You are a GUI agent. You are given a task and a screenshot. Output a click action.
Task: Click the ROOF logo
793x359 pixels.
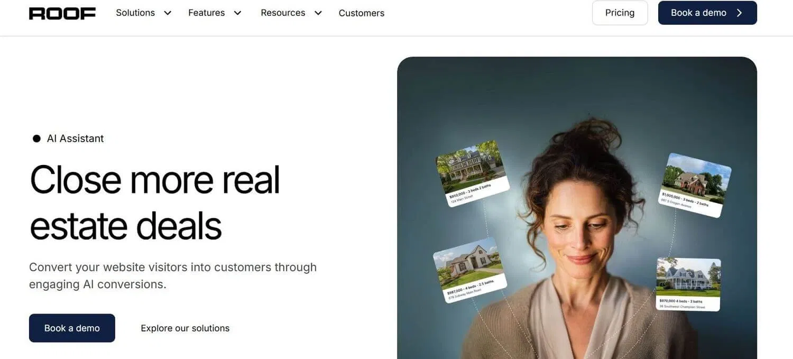click(62, 13)
